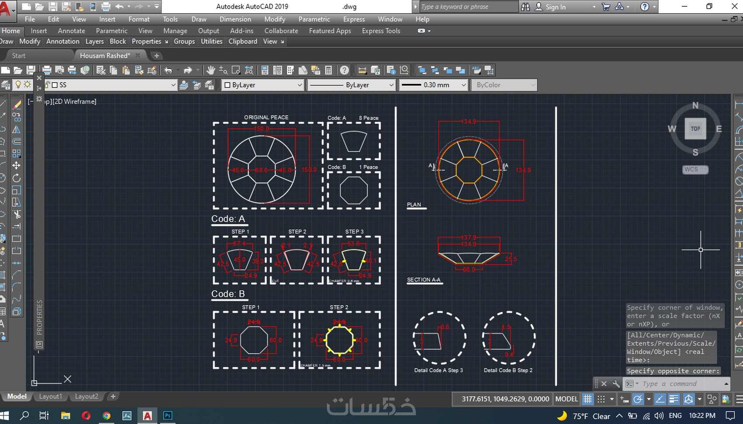The height and width of the screenshot is (424, 743).
Task: Toggle object snap tracking in status bar
Action: pos(660,399)
